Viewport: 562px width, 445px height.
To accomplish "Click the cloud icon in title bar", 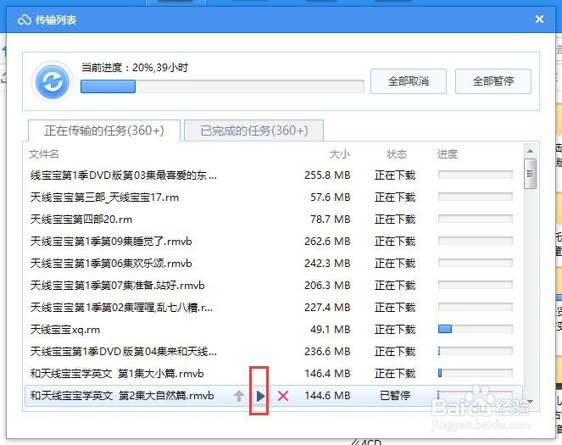I will point(25,19).
